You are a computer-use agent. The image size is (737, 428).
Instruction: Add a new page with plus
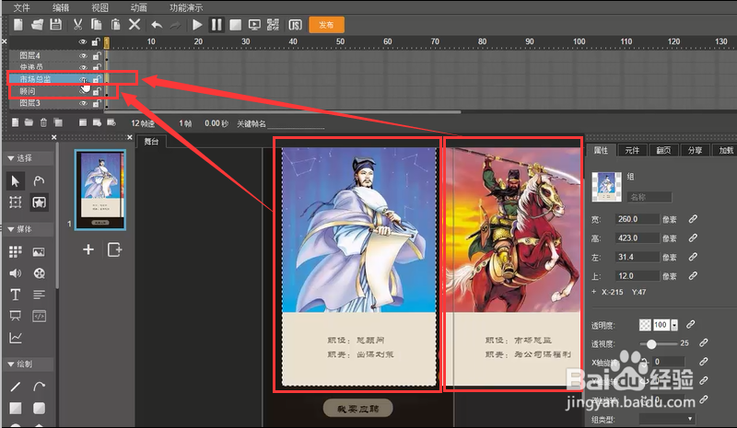coord(88,249)
